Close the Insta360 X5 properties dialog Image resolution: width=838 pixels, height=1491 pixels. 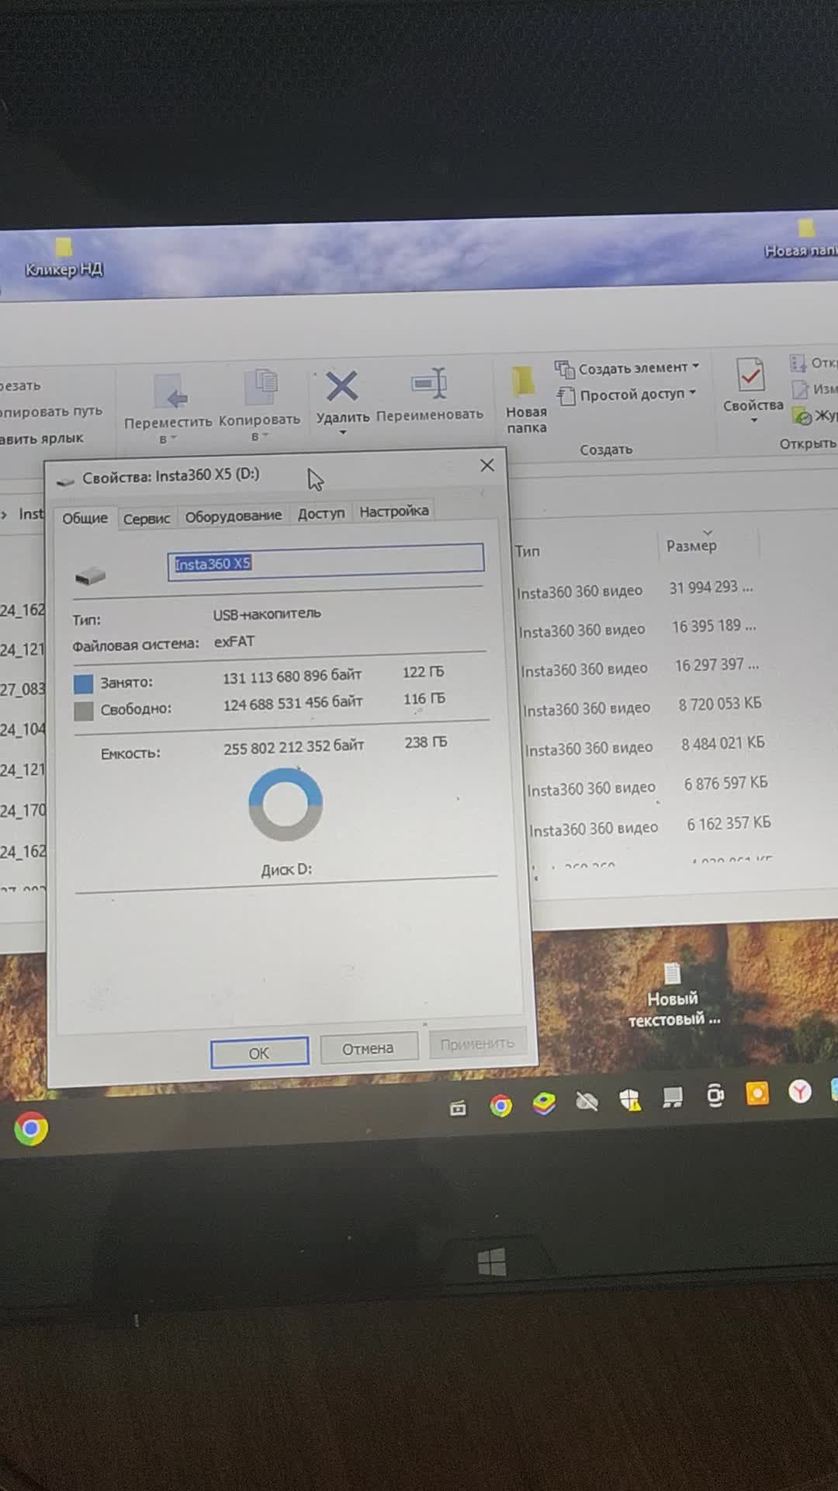(x=487, y=465)
